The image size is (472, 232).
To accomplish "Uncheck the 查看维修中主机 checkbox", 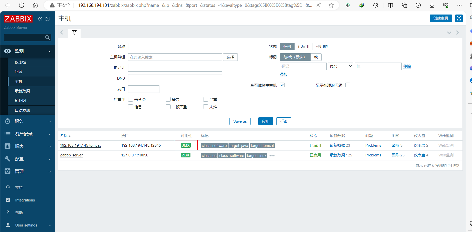I will click(x=282, y=85).
